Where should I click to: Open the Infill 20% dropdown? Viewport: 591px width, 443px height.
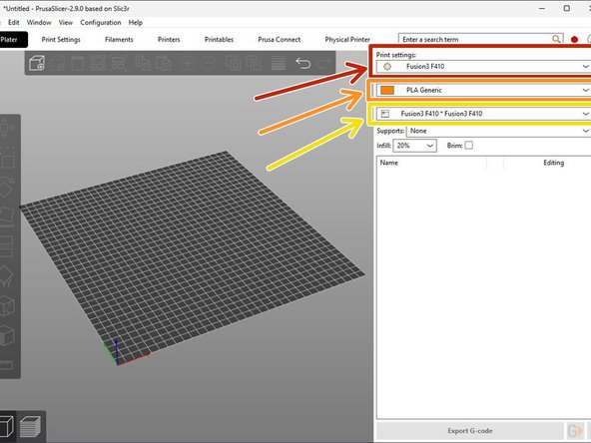pos(414,146)
